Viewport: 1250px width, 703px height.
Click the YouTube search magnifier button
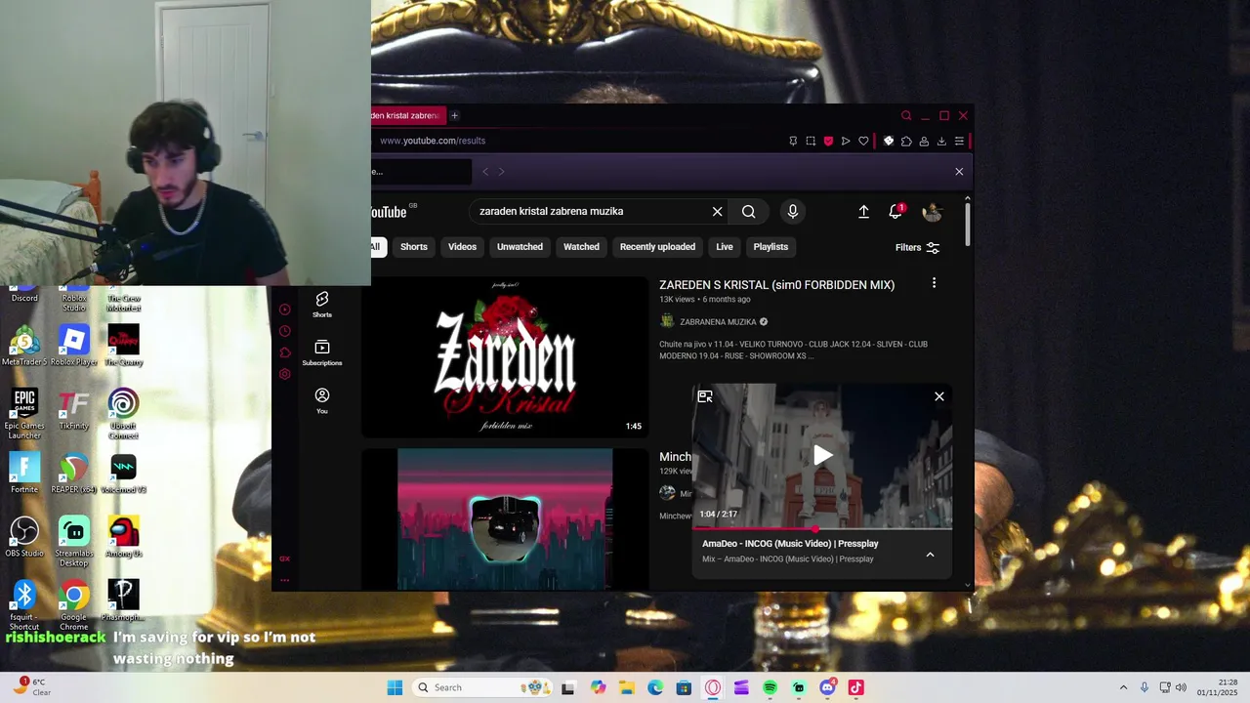pyautogui.click(x=748, y=211)
